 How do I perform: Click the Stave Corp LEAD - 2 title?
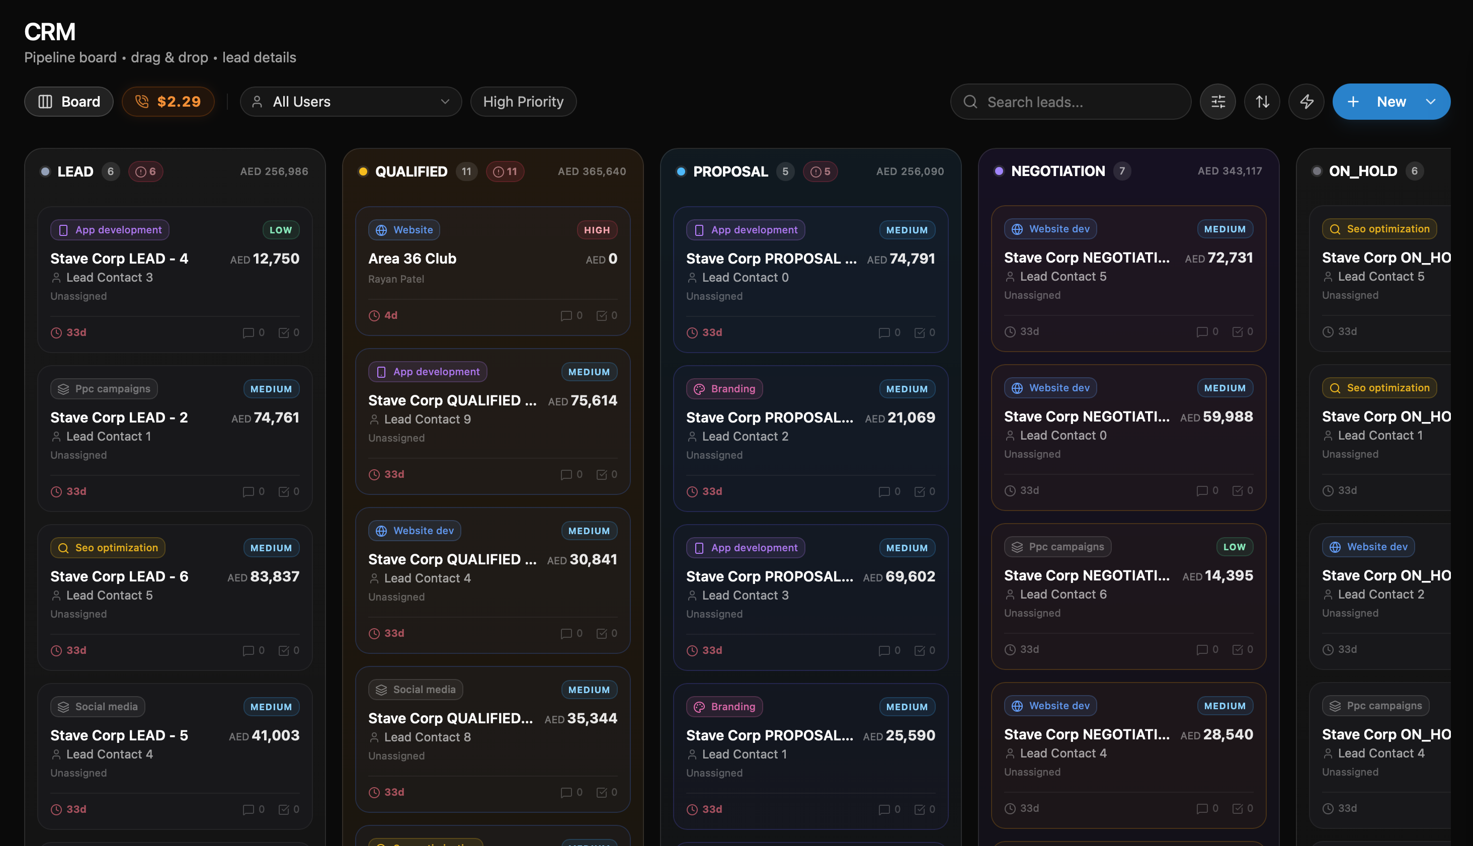[x=119, y=418]
